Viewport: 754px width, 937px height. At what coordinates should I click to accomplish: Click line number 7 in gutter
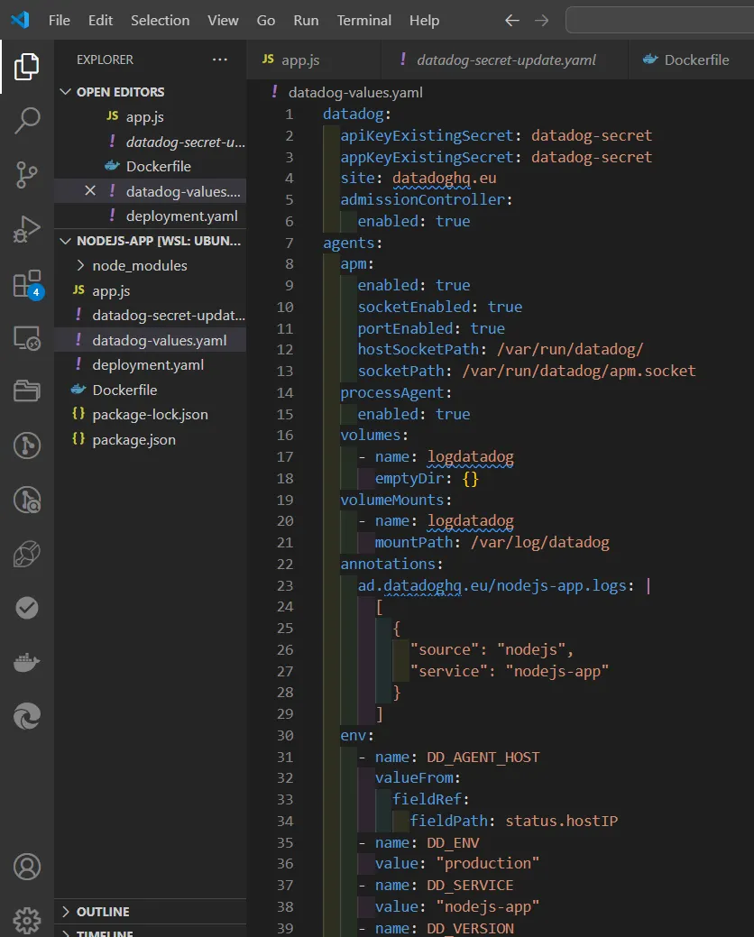point(290,243)
